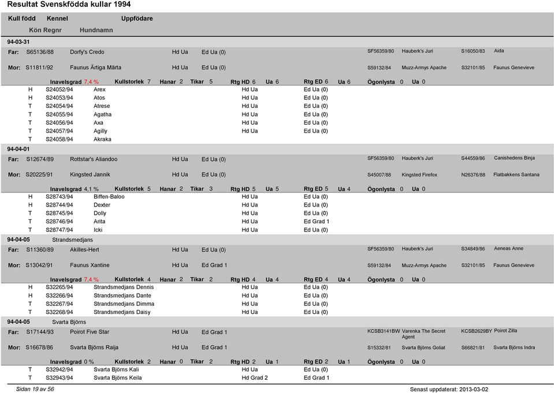Click dam name "Svarta Björns Raija"

tap(94, 347)
